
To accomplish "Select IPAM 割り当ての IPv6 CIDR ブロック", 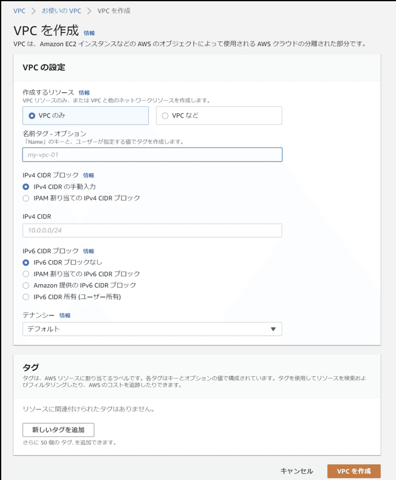I will (x=26, y=274).
